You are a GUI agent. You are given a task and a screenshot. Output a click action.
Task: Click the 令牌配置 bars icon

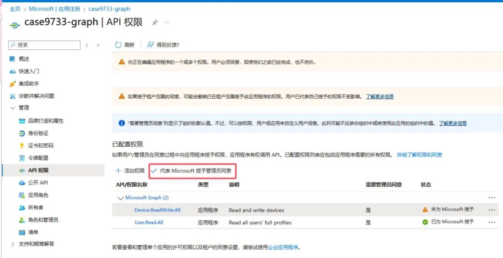click(22, 158)
